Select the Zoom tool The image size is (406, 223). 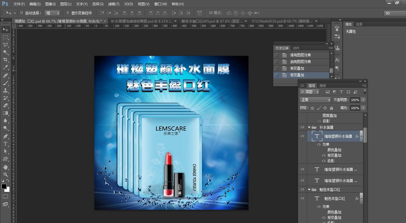5,175
